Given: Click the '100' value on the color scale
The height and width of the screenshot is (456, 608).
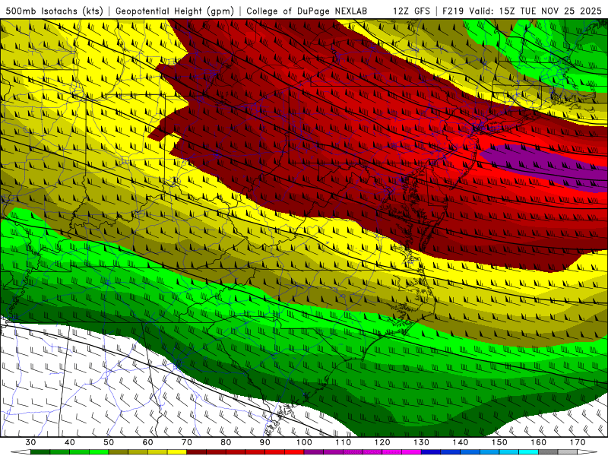Looking at the screenshot, I should [305, 442].
